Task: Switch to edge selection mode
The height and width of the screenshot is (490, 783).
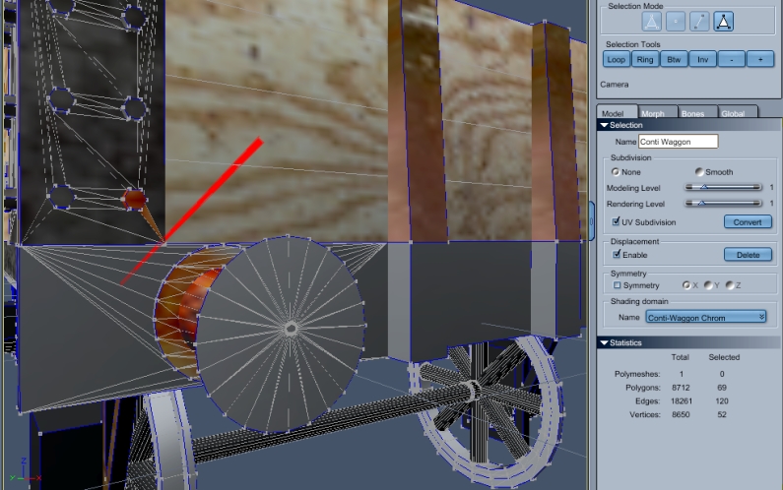Action: click(x=699, y=22)
